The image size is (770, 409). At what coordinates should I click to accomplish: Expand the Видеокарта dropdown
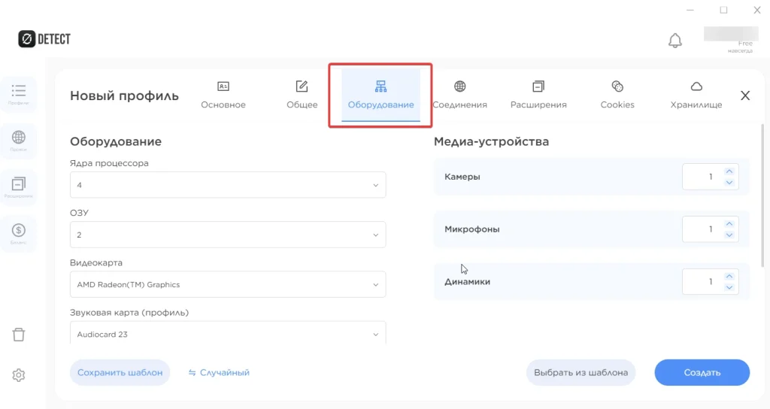coord(228,284)
